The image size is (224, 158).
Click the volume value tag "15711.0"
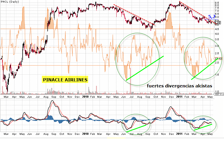coord(220,94)
